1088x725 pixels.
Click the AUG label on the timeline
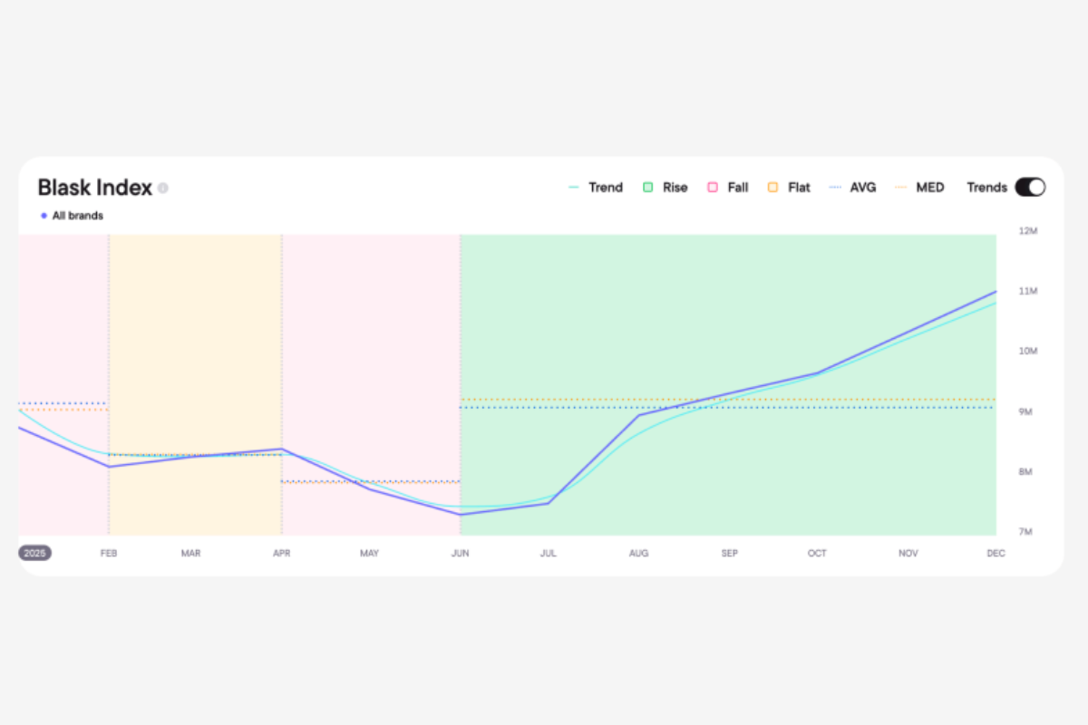point(638,553)
